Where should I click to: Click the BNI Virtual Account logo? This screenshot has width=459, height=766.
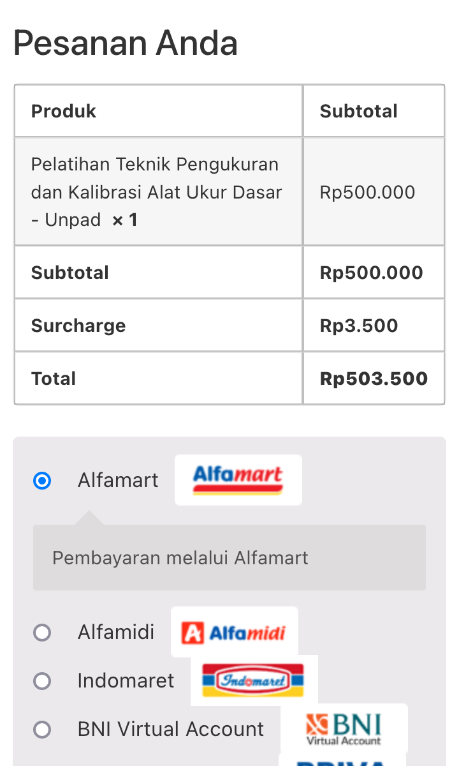[x=344, y=729]
